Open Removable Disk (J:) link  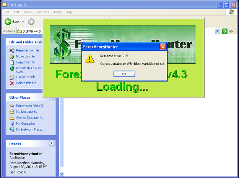(30, 106)
